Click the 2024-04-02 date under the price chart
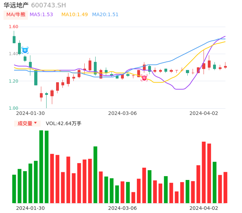Viewport: 242px width, 213px height. (204, 113)
